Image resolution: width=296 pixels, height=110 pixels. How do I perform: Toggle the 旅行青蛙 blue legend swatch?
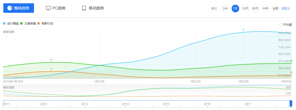tap(4, 24)
